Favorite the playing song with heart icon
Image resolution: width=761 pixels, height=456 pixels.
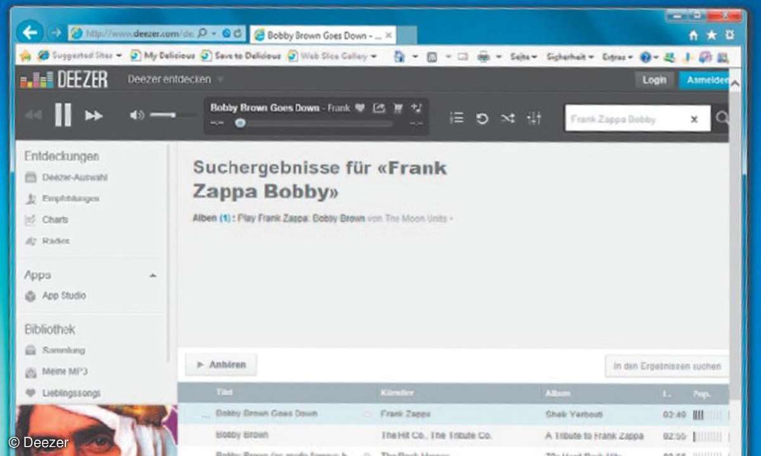[x=360, y=108]
